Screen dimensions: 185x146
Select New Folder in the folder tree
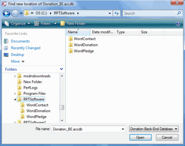pyautogui.click(x=32, y=82)
